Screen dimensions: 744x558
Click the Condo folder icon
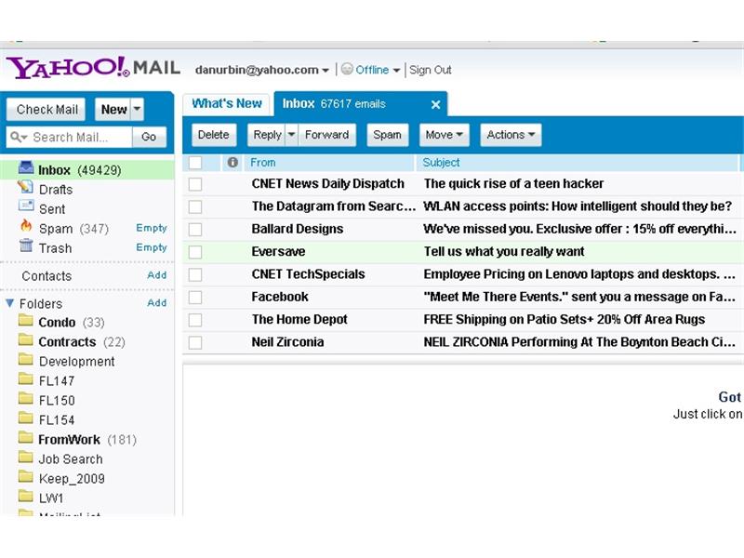[26, 321]
